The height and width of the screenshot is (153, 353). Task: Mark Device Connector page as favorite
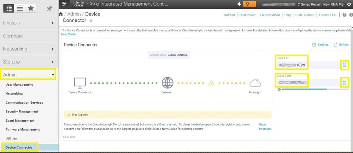click(91, 20)
